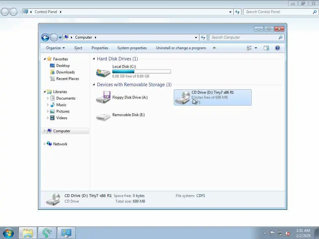Click the Control Panel icon in address bar

tap(26, 12)
